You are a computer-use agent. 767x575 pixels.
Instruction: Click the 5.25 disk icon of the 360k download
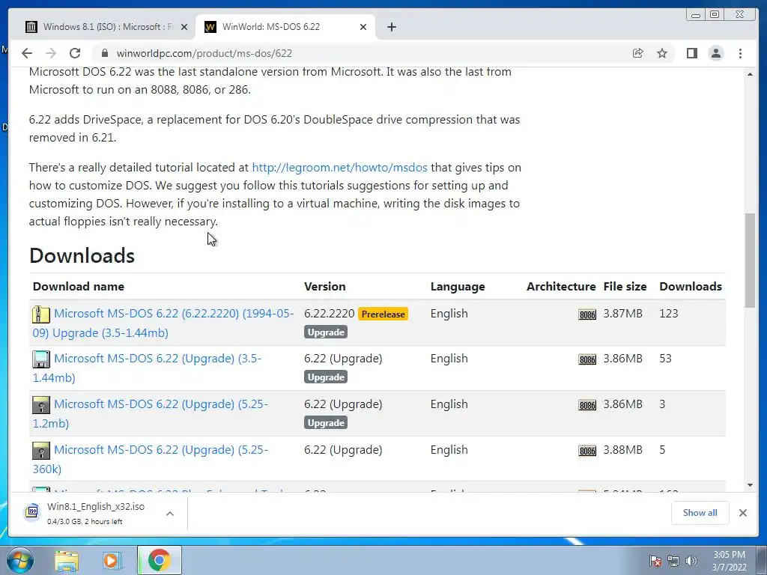pyautogui.click(x=41, y=450)
